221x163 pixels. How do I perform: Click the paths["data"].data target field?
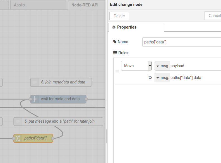pyautogui.click(x=195, y=78)
